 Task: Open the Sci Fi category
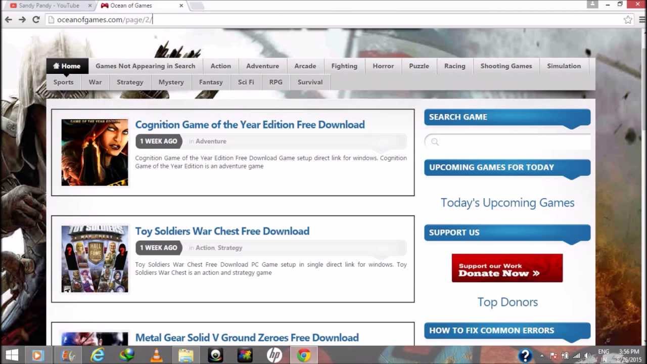click(x=246, y=82)
